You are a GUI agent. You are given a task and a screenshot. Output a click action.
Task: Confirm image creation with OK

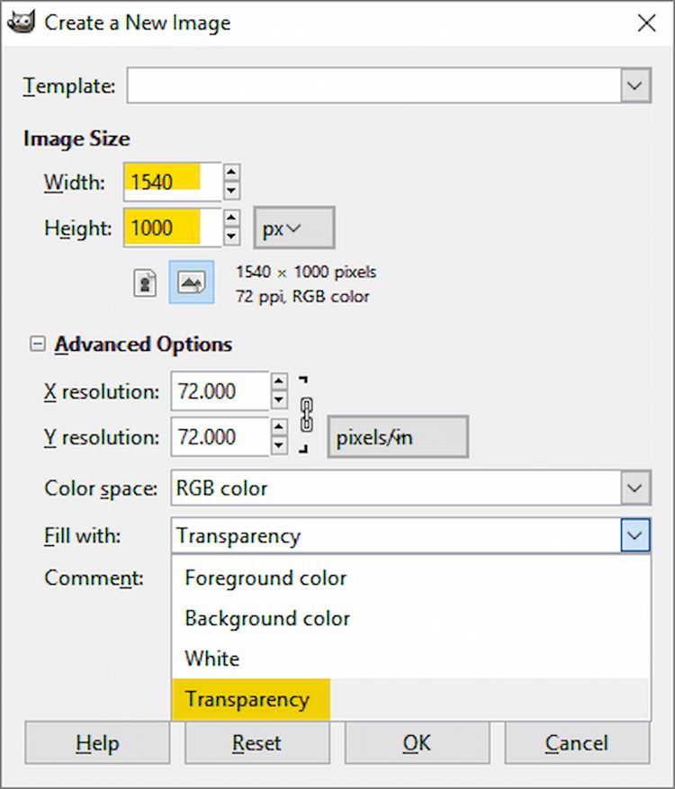tap(417, 743)
